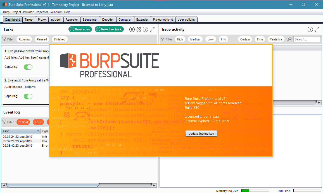This screenshot has height=193, width=323.
Task: Expand the Issue activity panel
Action: 317,29
